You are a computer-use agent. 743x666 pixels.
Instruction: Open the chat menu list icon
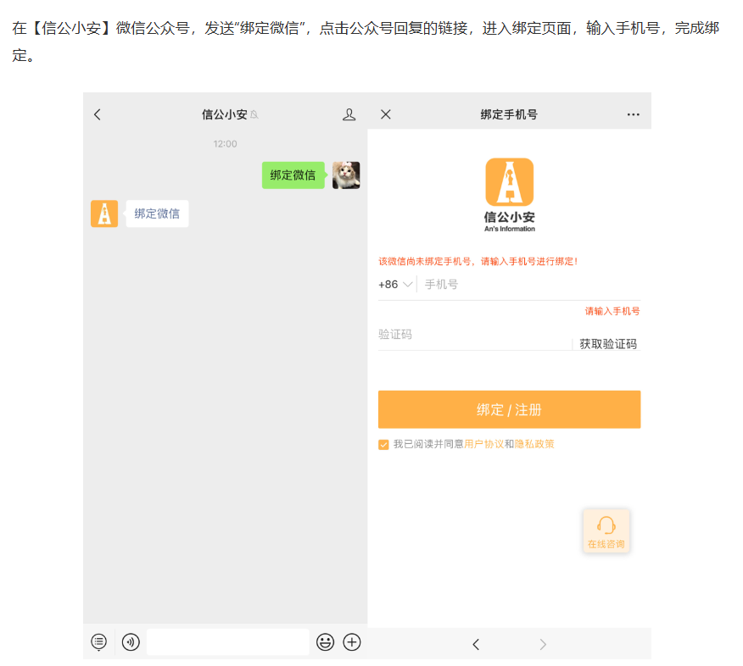[x=98, y=642]
